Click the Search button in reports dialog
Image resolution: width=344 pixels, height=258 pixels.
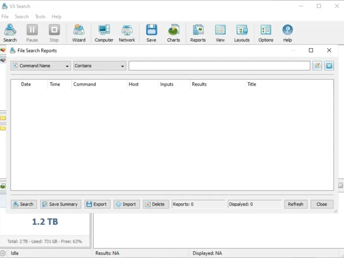24,204
